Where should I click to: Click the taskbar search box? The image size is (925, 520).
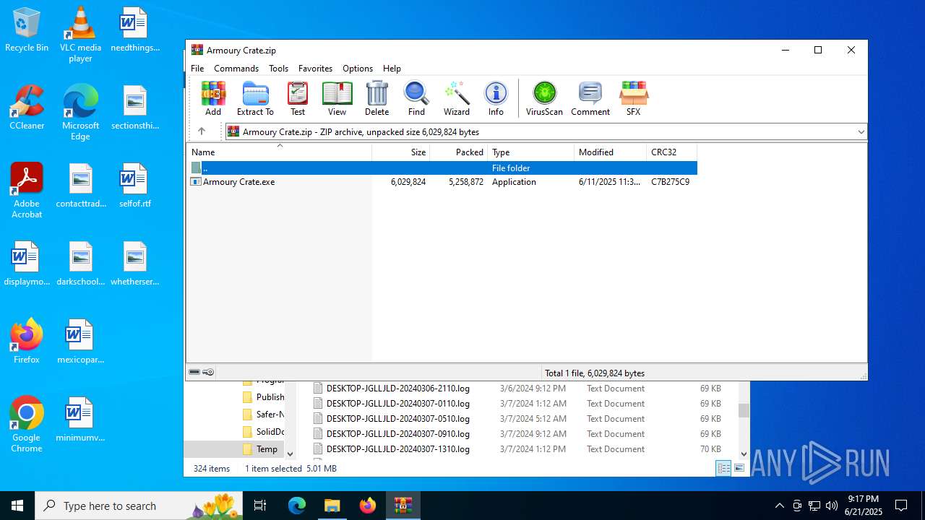click(139, 506)
